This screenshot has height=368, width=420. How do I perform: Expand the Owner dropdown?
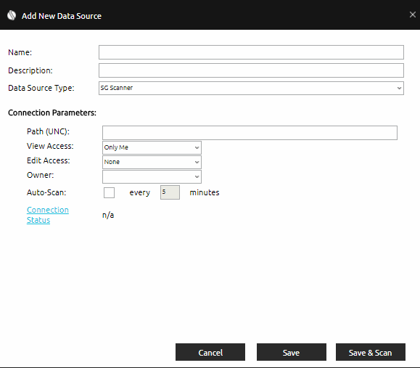pyautogui.click(x=152, y=176)
